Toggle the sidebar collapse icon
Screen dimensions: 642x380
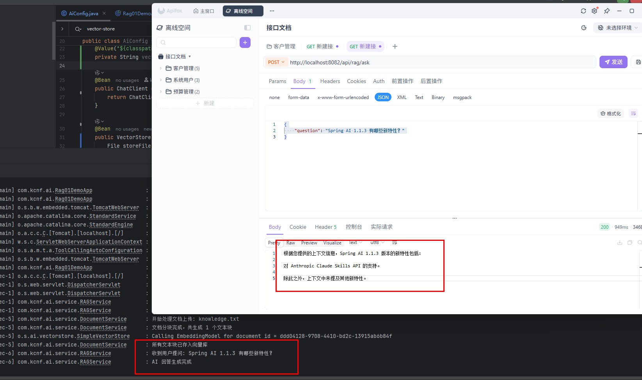pos(247,28)
